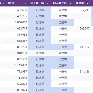Click 個人賽二階 未達標 in the 414,938 row
Screen dimensions: 93x93
tap(63, 35)
